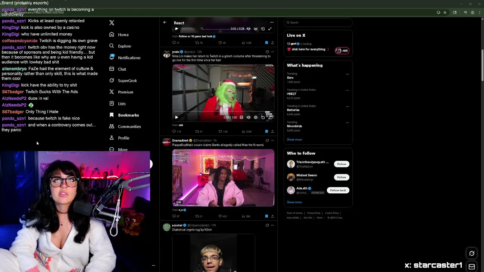This screenshot has height=272, width=484.
Task: Click the Messages envelope floating button
Action: point(472,267)
